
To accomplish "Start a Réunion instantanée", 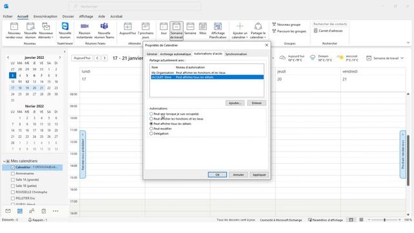I will pyautogui.click(x=85, y=31).
